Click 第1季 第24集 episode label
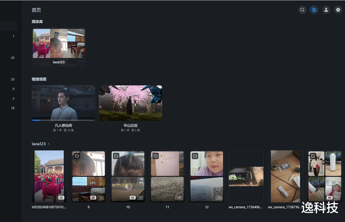 (x=64, y=130)
